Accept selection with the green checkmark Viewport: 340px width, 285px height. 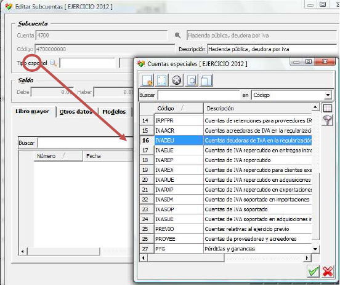(x=314, y=271)
